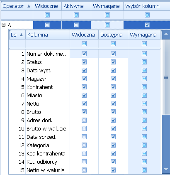170x175 pixels.
Task: Sort by Operator column header
Action: [17, 6]
